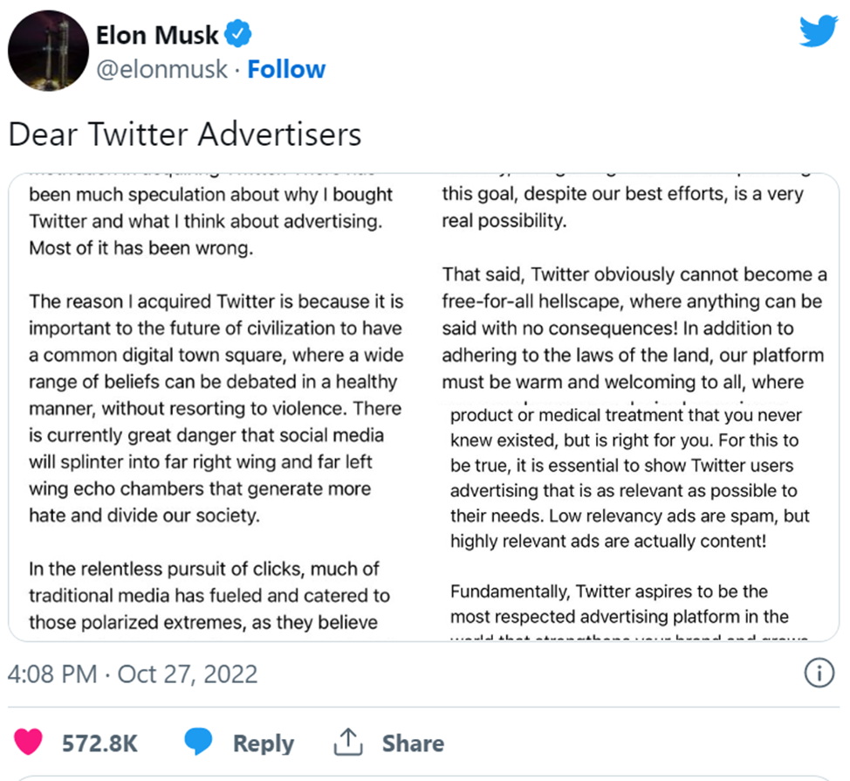Screen dimensions: 850x781
Task: Click the Share label
Action: pyautogui.click(x=413, y=743)
